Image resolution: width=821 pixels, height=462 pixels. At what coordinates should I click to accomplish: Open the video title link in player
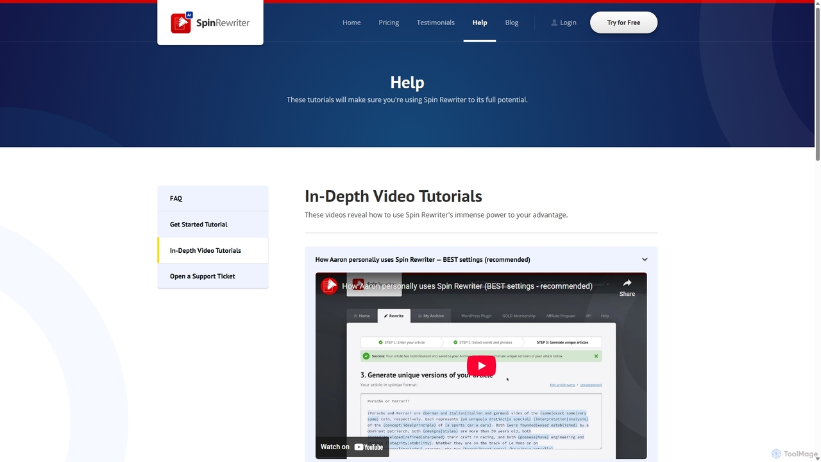[467, 286]
